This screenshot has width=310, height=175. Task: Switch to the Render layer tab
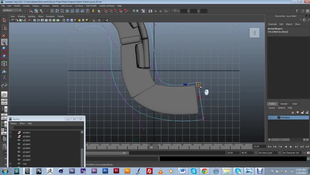(x=284, y=104)
